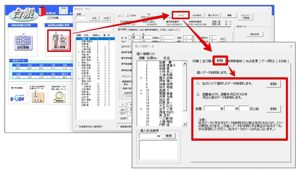Click the 月 month input field
This screenshot has height=177, width=302.
click(x=229, y=108)
